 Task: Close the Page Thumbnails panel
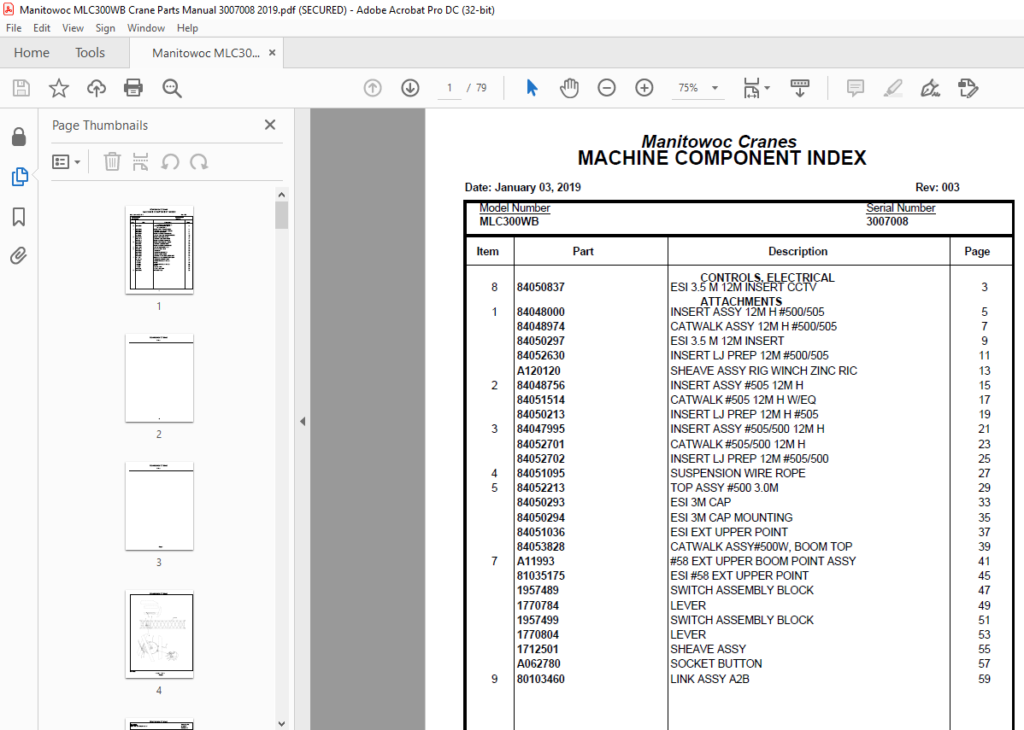click(x=270, y=125)
